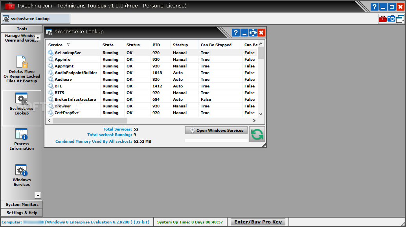The height and width of the screenshot is (227, 406).
Task: Open main window help question mark
Action: [x=375, y=7]
